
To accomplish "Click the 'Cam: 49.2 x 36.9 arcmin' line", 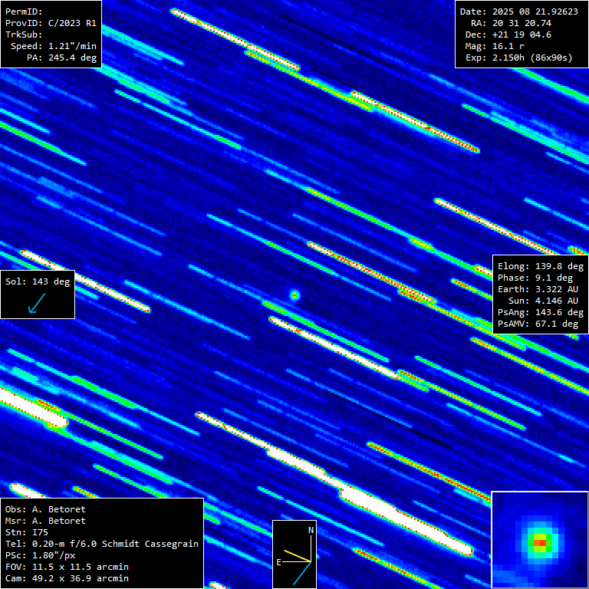I will [67, 578].
